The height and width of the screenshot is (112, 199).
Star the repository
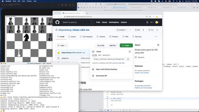(x=137, y=30)
